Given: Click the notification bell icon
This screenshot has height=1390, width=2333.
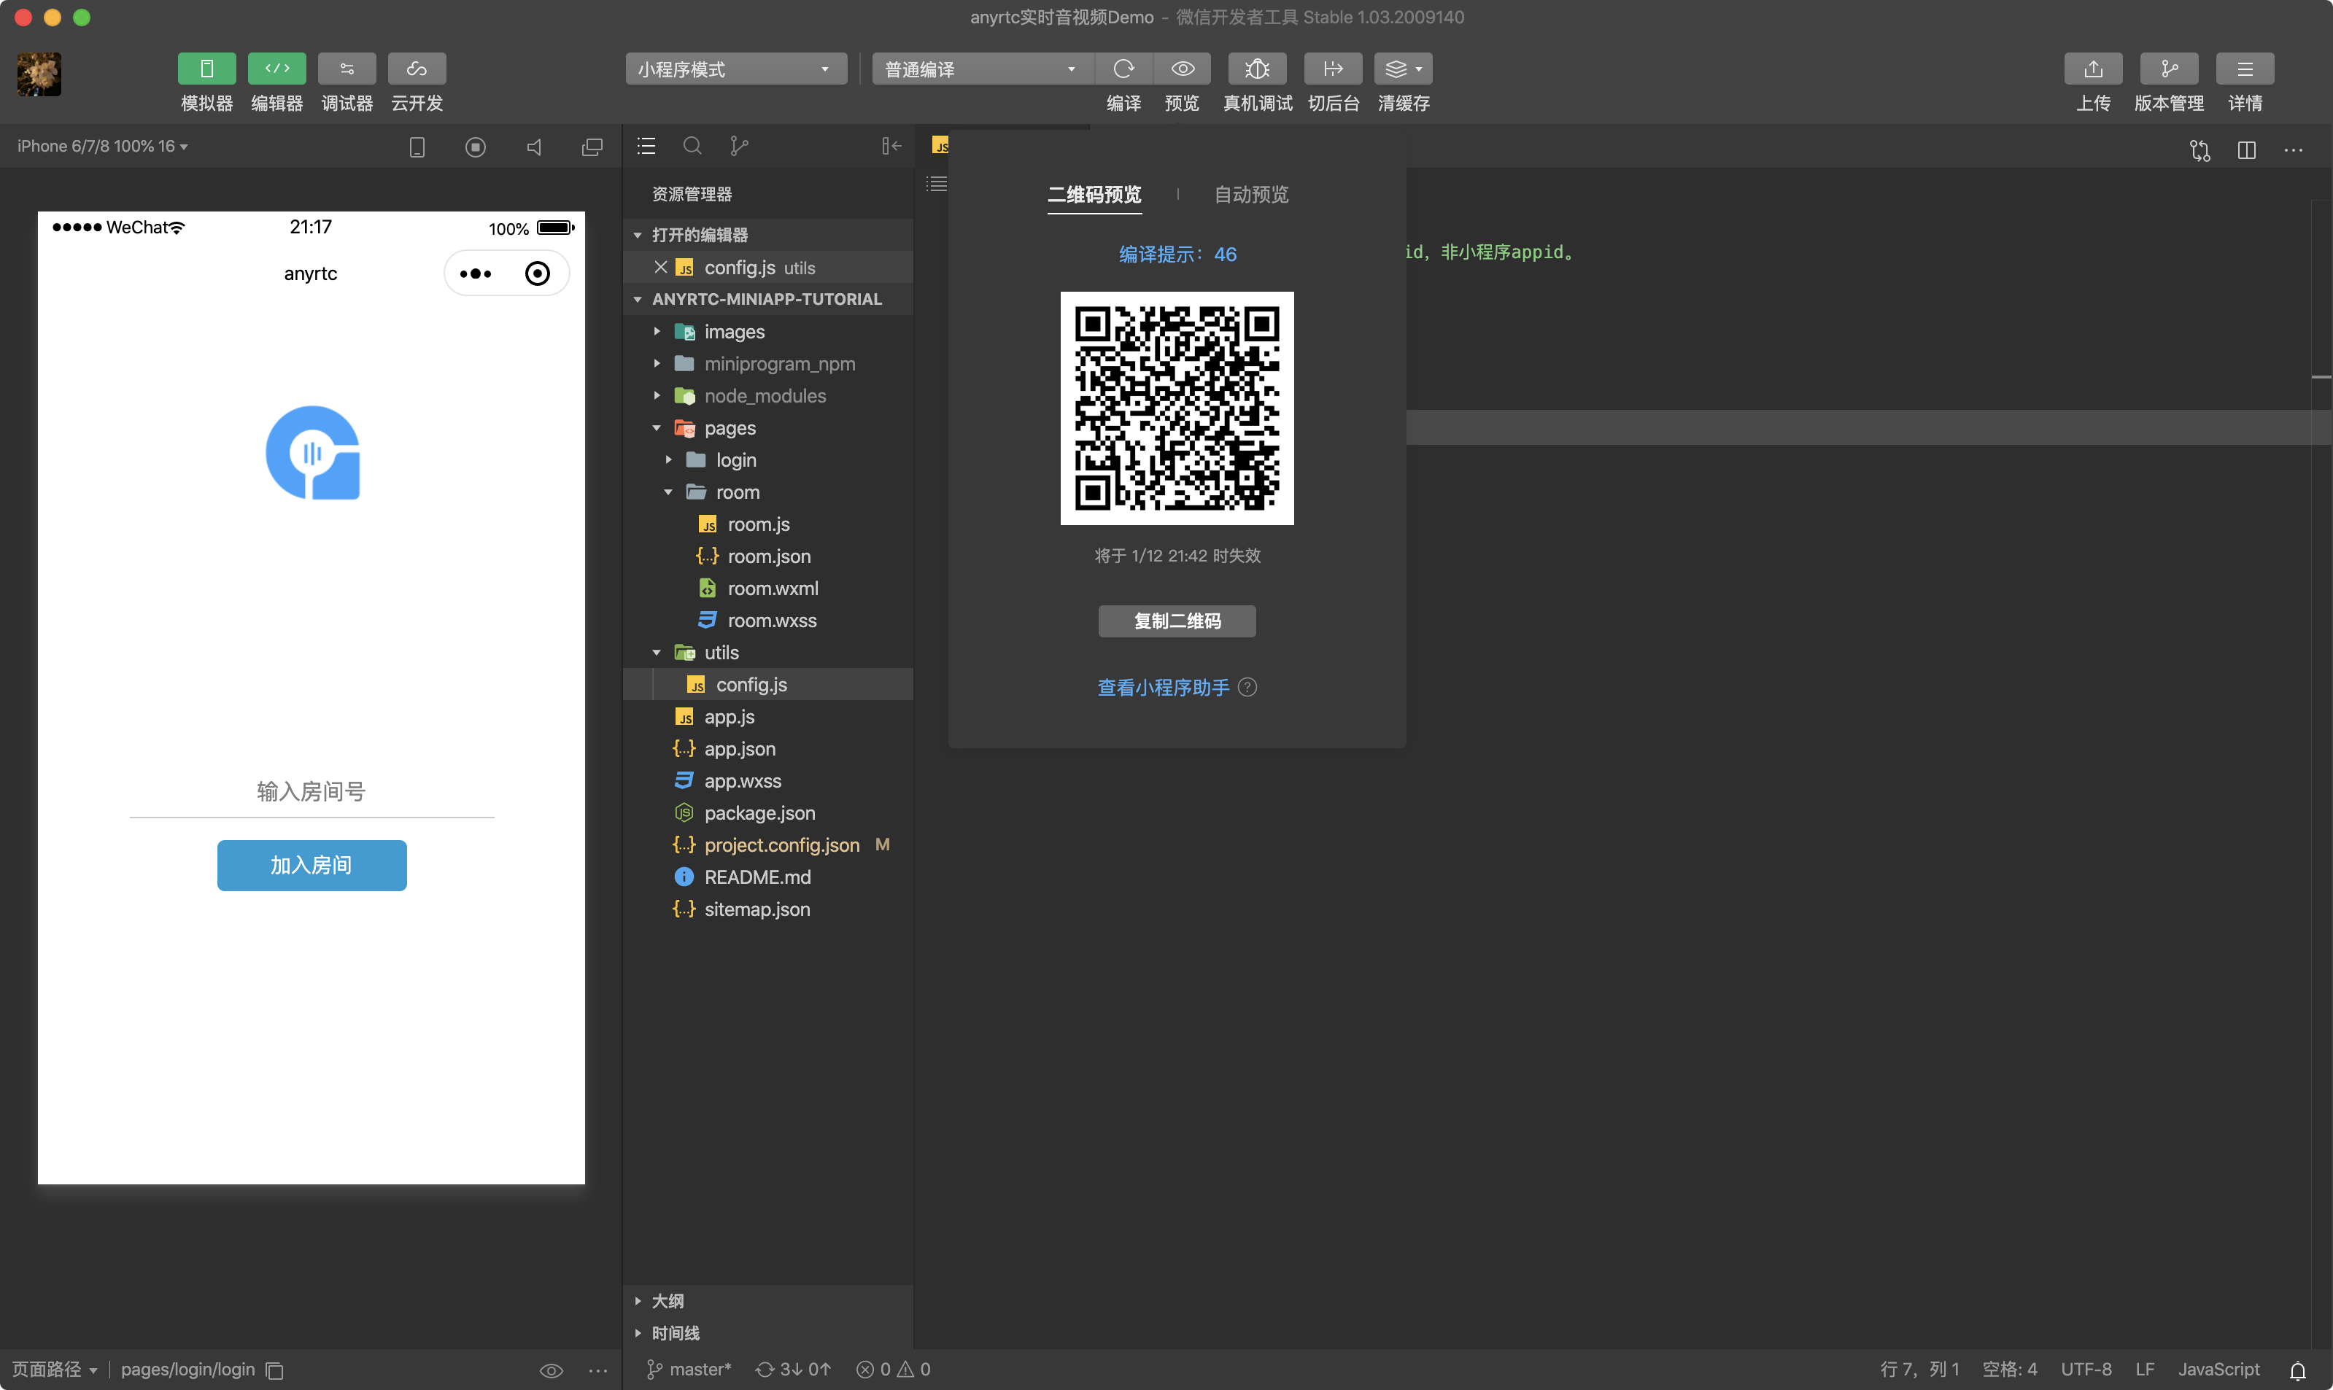Looking at the screenshot, I should coord(2297,1370).
